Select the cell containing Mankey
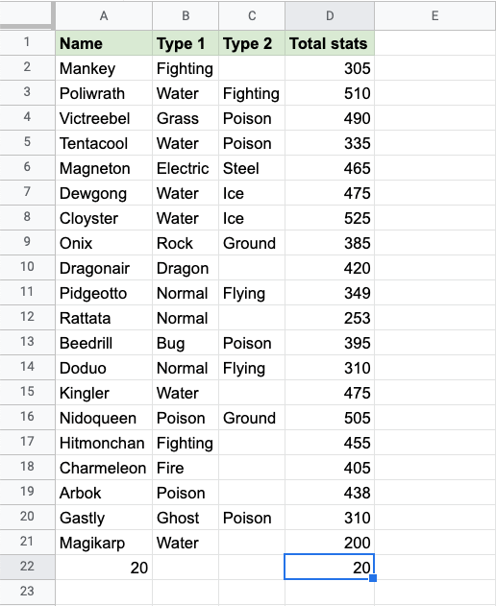The width and height of the screenshot is (496, 606). [x=104, y=68]
